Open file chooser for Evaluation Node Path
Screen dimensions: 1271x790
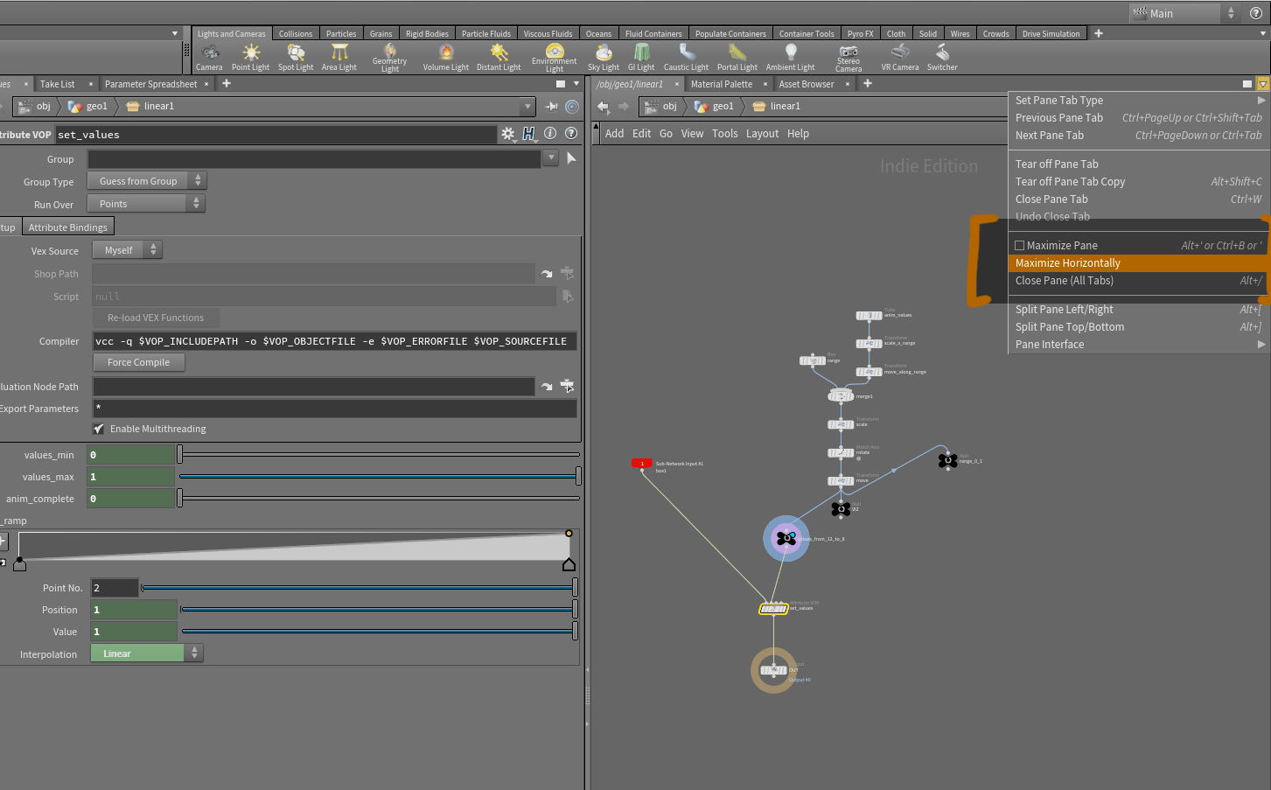[x=567, y=386]
